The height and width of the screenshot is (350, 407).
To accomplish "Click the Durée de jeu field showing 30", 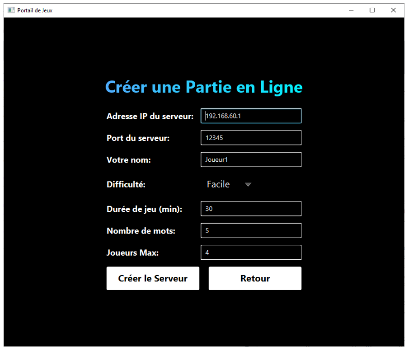I will [251, 208].
